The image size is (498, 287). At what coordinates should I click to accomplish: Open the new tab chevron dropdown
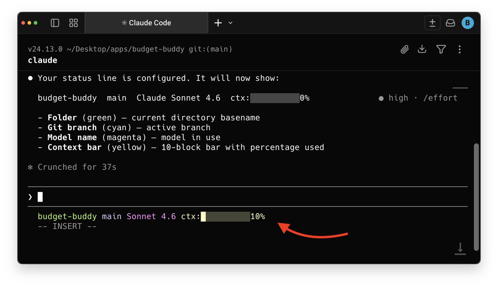click(230, 23)
